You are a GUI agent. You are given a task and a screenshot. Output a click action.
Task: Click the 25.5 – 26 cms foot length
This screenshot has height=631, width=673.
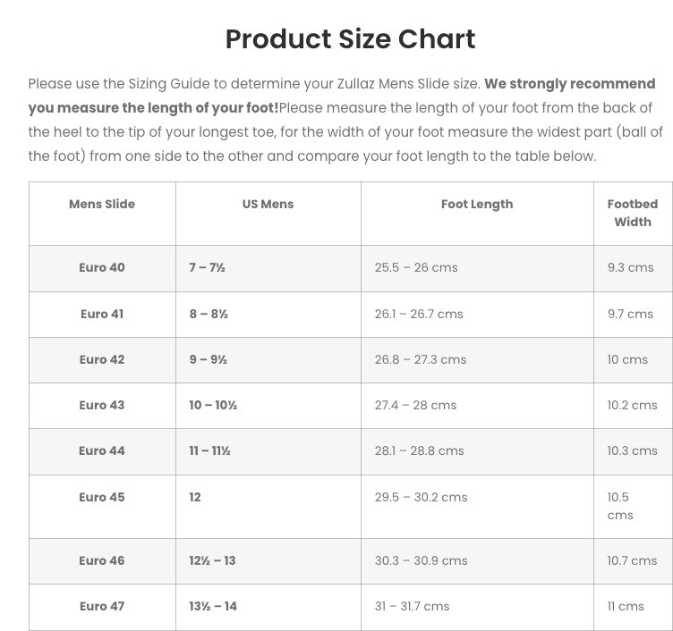point(416,268)
